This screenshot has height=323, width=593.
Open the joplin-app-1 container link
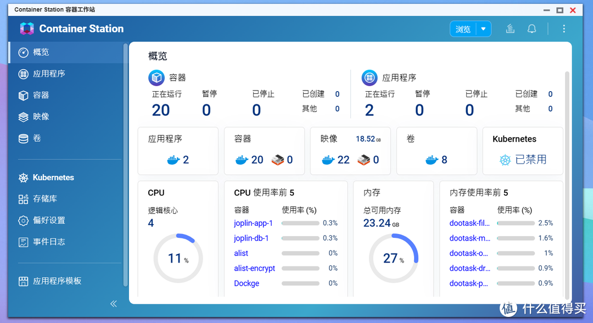[253, 223]
